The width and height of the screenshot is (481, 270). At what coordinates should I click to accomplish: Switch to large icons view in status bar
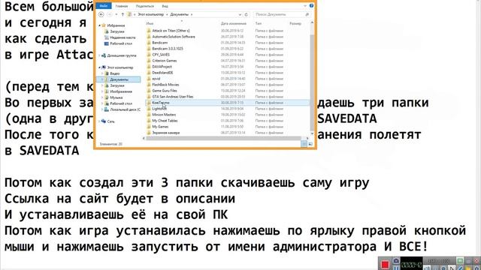click(310, 144)
